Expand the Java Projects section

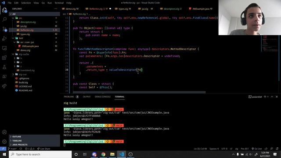[x=34, y=144]
